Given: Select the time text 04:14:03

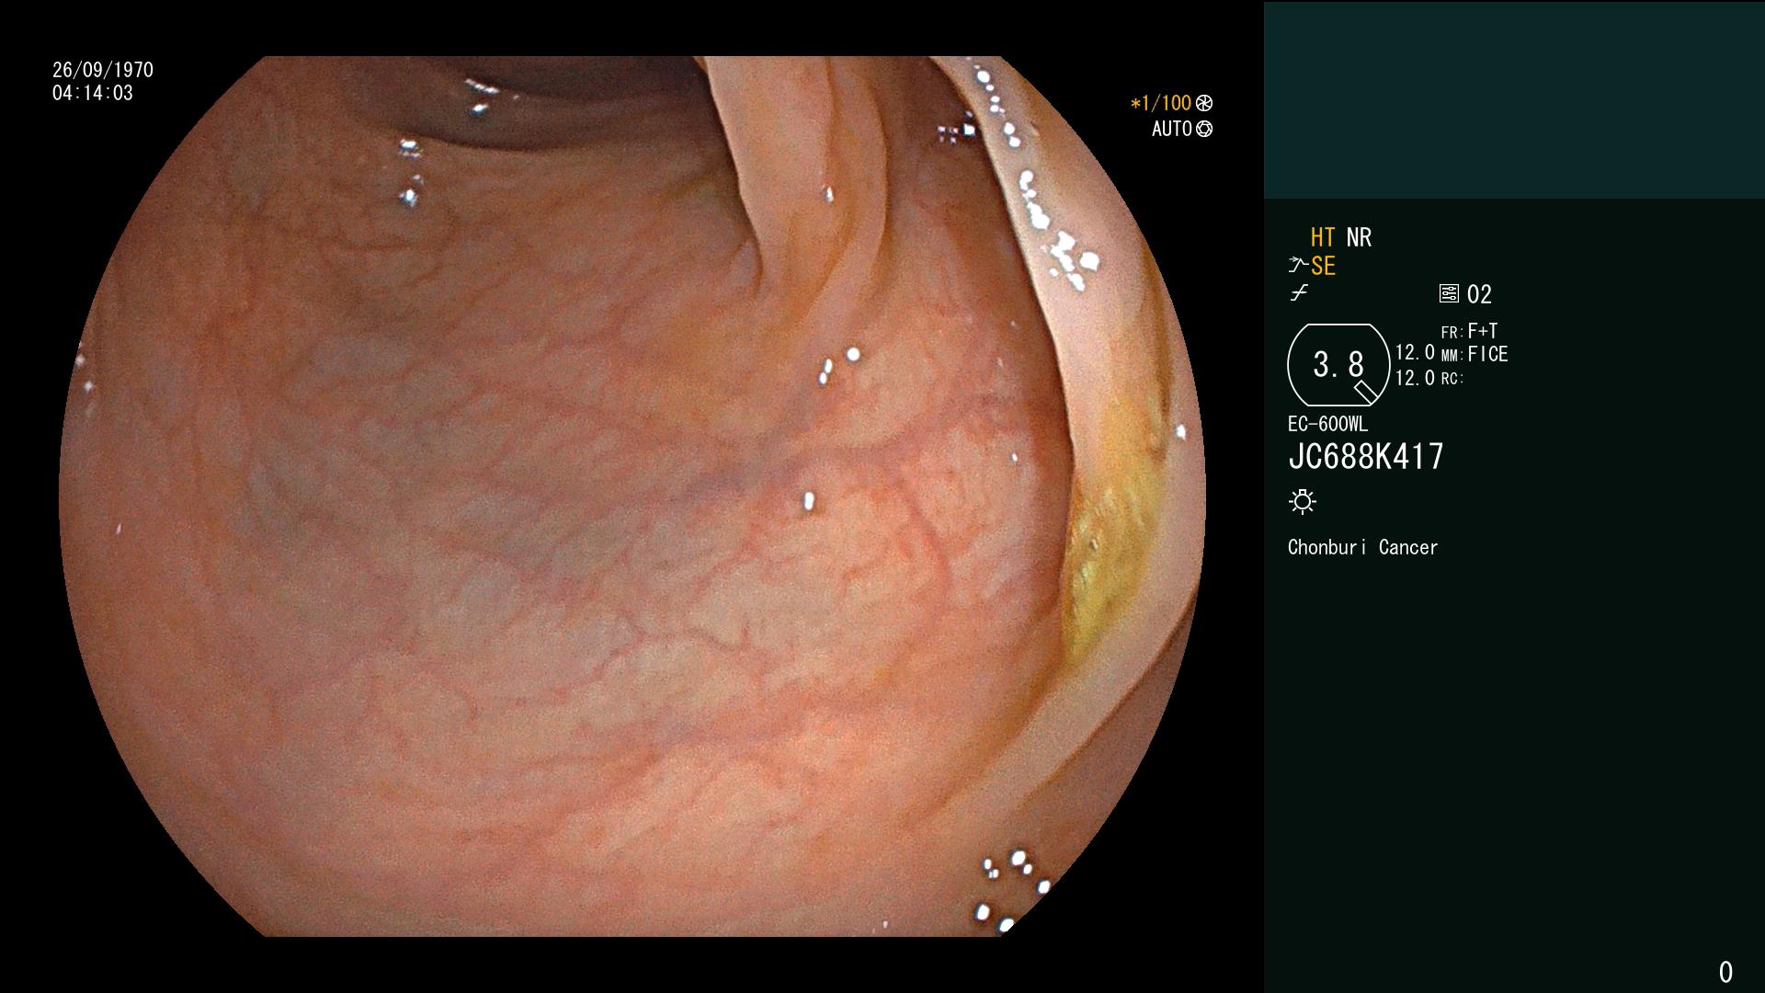Looking at the screenshot, I should coord(93,94).
